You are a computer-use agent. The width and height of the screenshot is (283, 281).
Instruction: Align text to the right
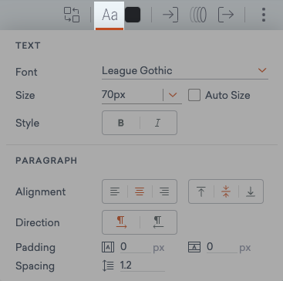[164, 191]
